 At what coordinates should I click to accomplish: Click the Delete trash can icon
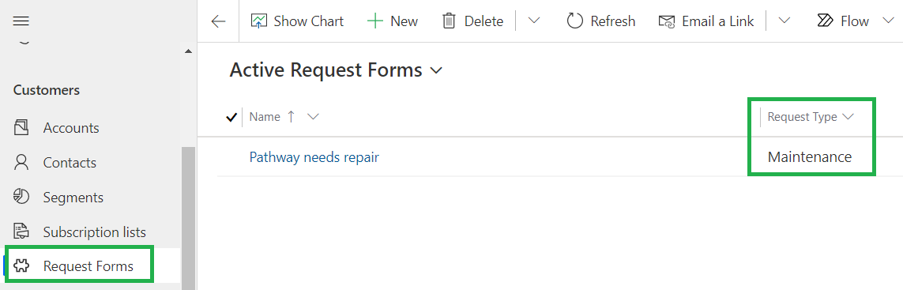pyautogui.click(x=449, y=21)
